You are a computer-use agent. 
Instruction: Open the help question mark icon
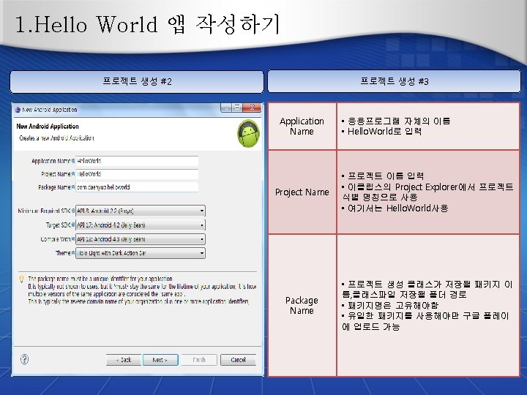[25, 359]
